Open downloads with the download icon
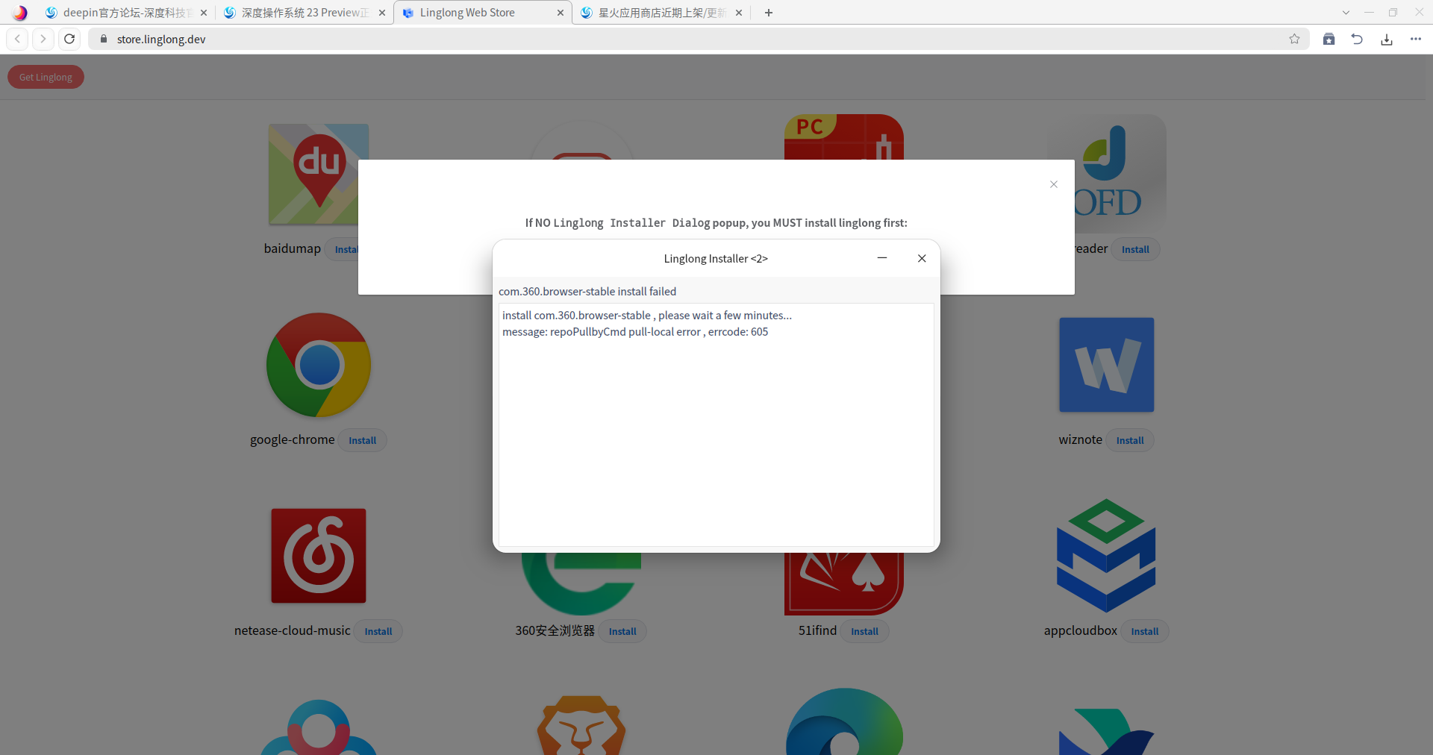This screenshot has height=755, width=1433. (x=1386, y=39)
